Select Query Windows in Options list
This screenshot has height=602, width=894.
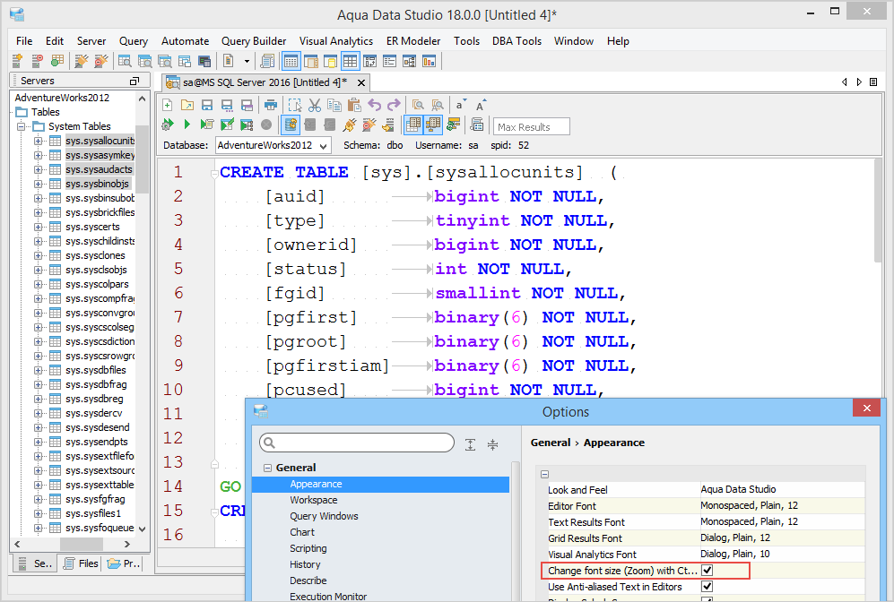(324, 516)
